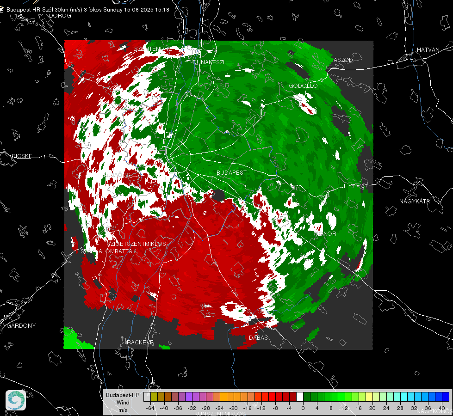Click the SZENTENDRE town label
The width and height of the screenshot is (453, 416).
[x=153, y=49]
